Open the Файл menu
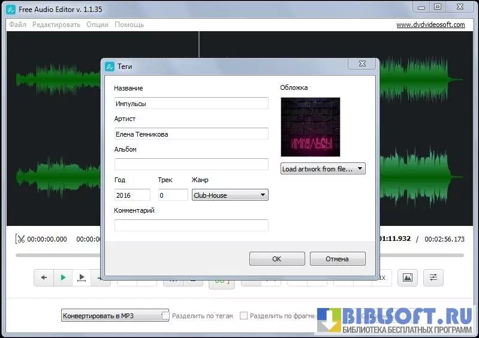Screen dimensions: 479x338 point(17,25)
